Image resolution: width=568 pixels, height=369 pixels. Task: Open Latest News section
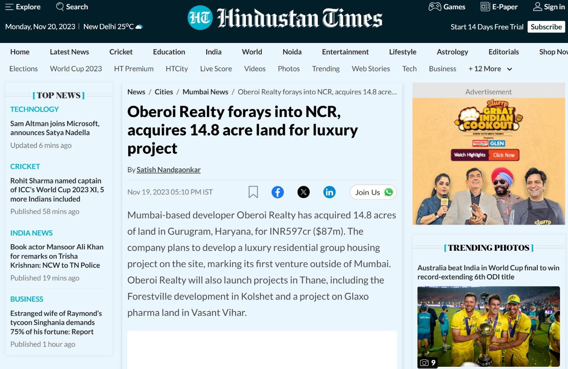70,52
